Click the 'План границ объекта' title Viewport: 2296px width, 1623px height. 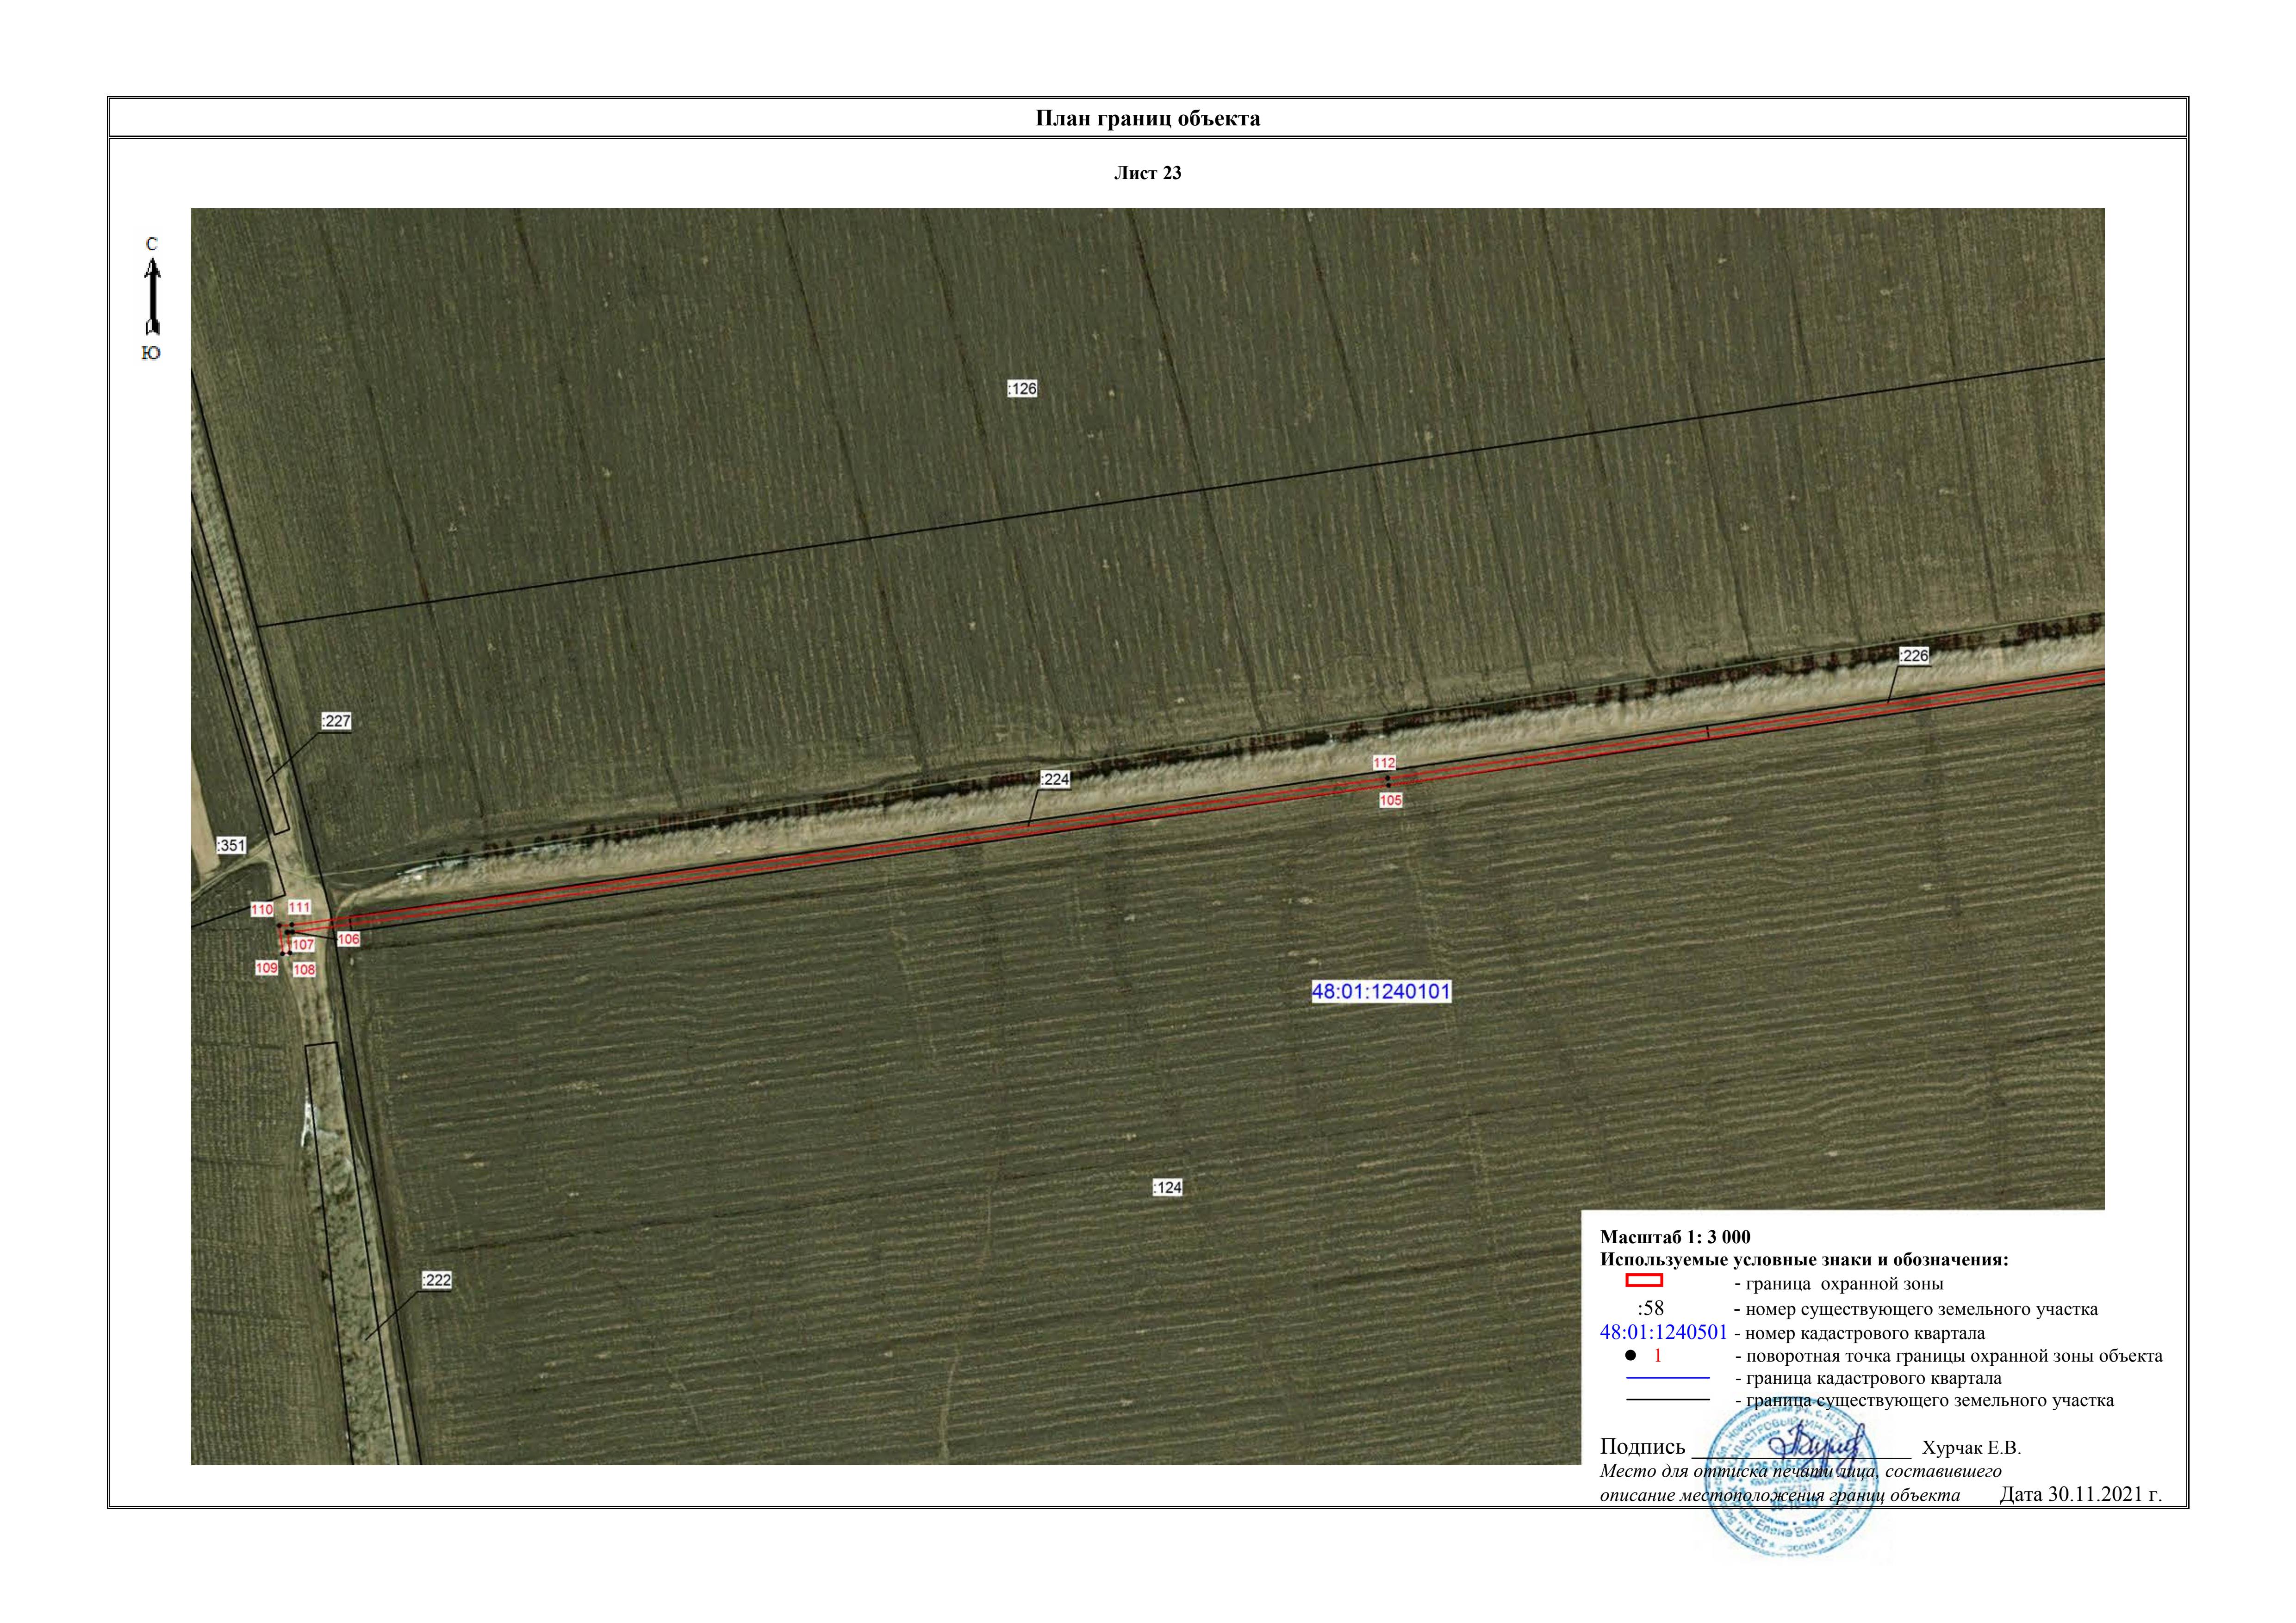pos(1147,119)
